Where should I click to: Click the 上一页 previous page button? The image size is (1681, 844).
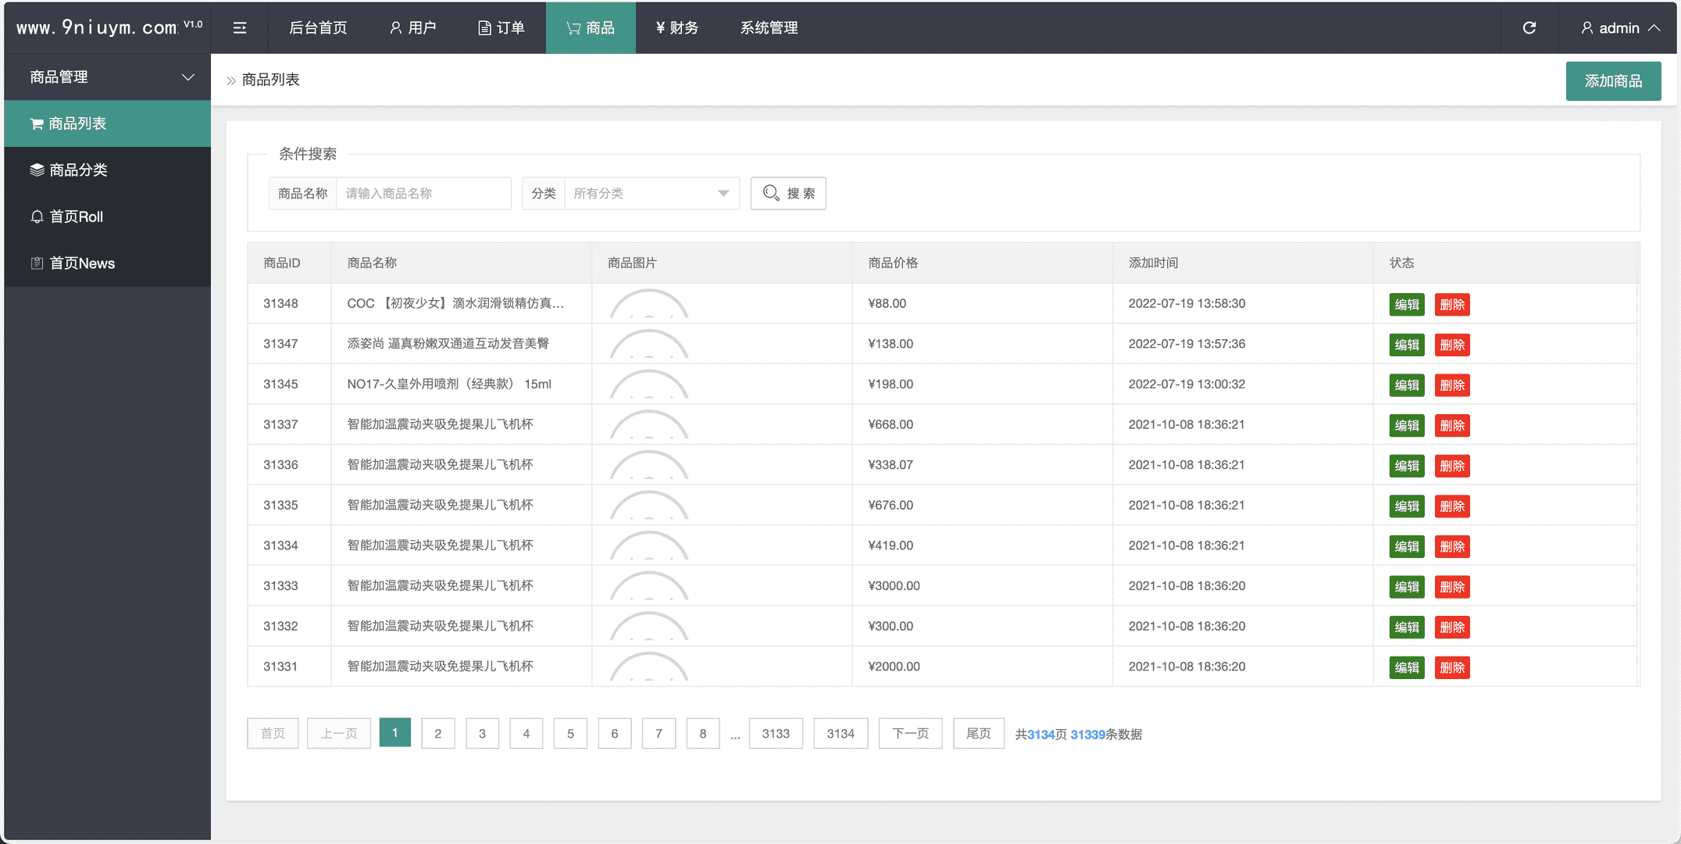pyautogui.click(x=338, y=733)
